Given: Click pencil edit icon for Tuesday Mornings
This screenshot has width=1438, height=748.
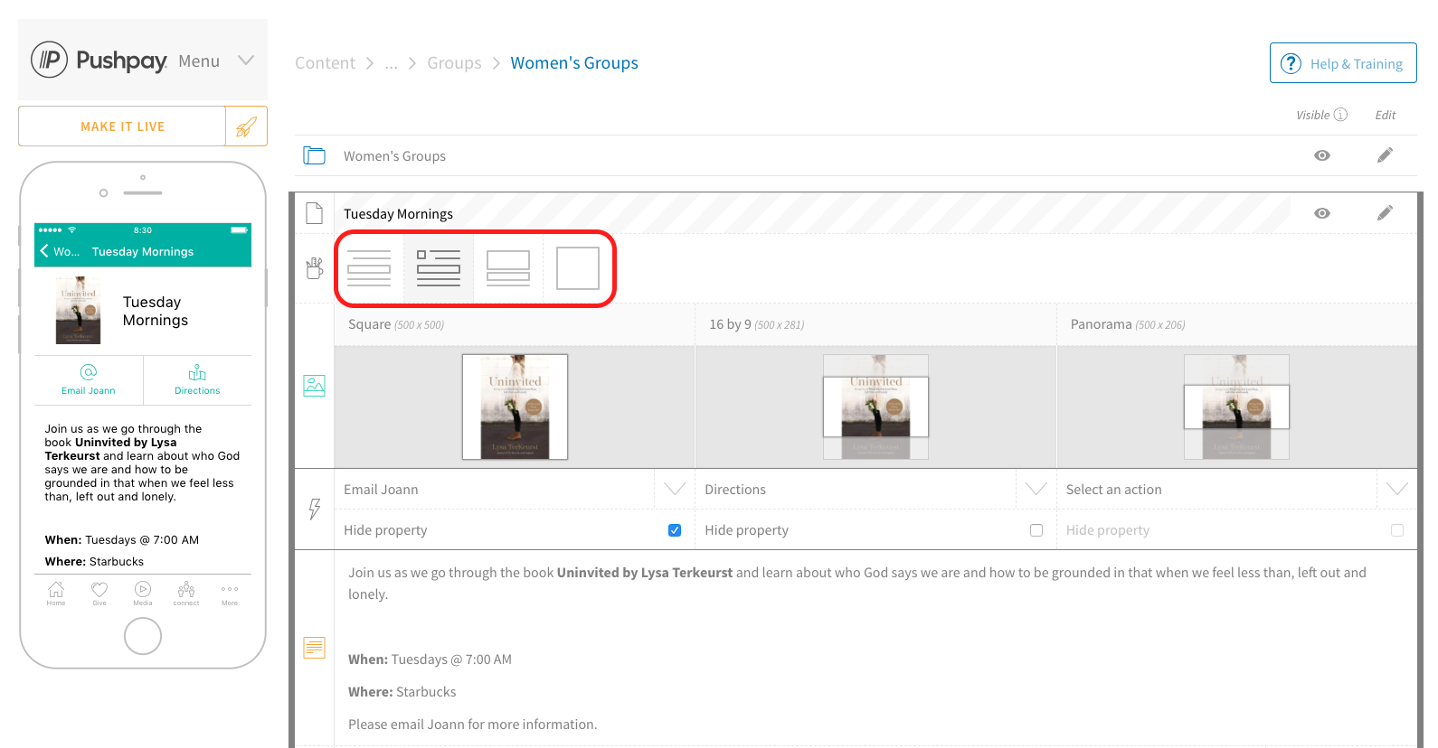Looking at the screenshot, I should (x=1385, y=213).
